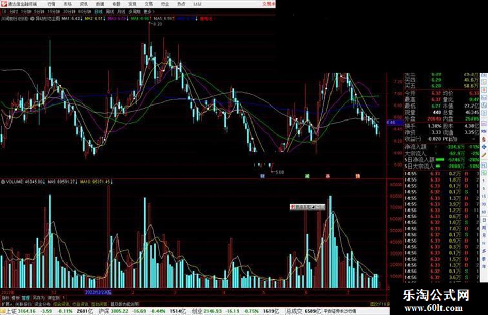Image resolution: width=488 pixels, height=315 pixels.
Task: Switch the chart to the 30分钟 period
Action: [69, 12]
